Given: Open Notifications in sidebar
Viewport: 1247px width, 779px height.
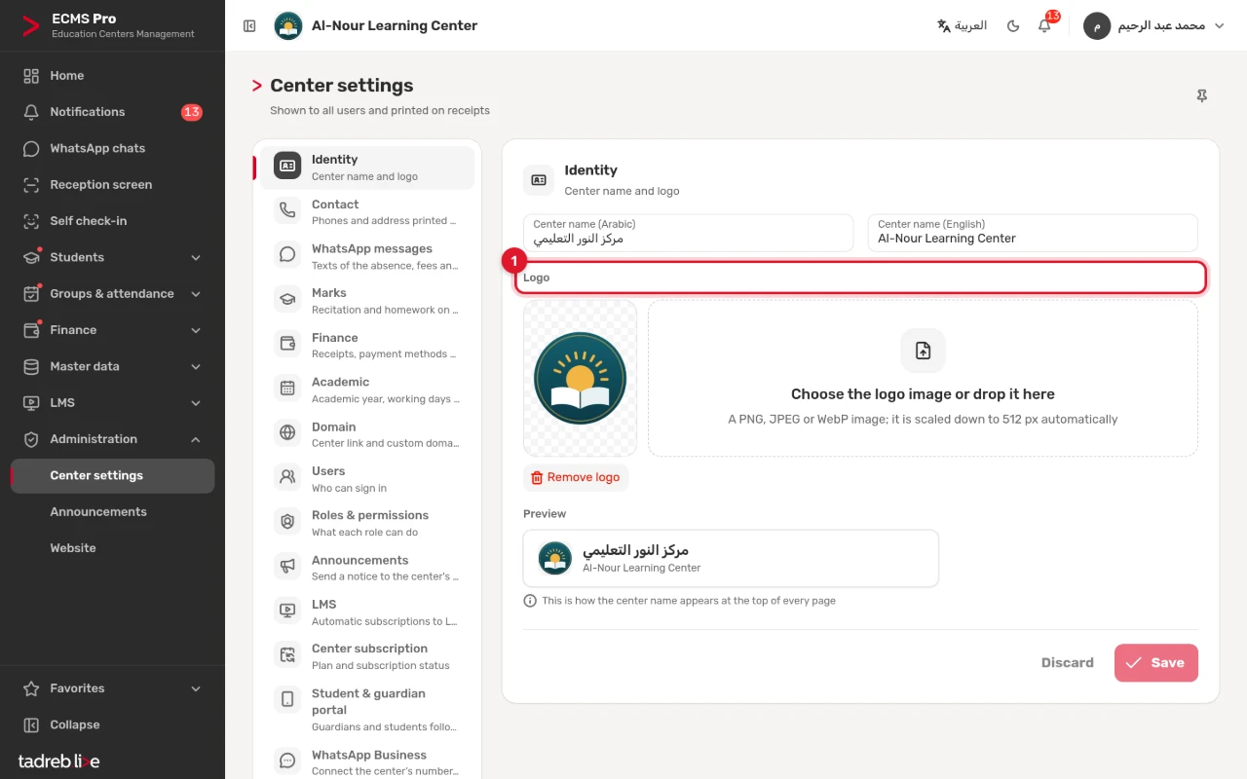Looking at the screenshot, I should click(x=112, y=112).
